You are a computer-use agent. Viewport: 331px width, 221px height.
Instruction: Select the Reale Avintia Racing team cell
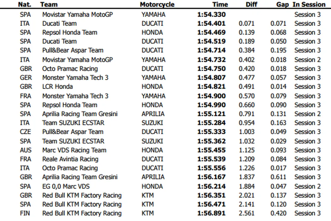(x=70, y=159)
